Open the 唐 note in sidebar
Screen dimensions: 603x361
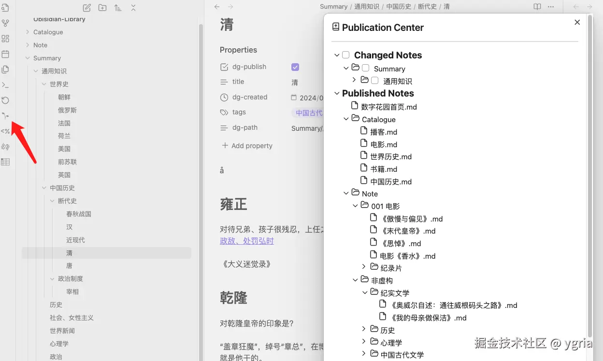[70, 265]
